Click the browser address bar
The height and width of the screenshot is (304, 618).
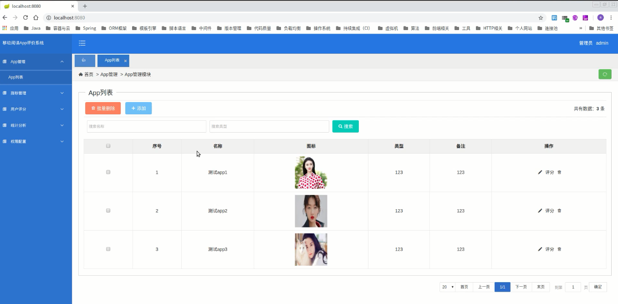[x=291, y=18]
